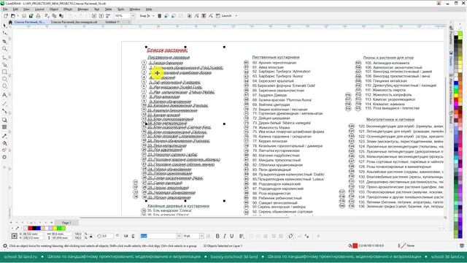
Task: Select the Rectangle tool
Action: (x=4, y=72)
